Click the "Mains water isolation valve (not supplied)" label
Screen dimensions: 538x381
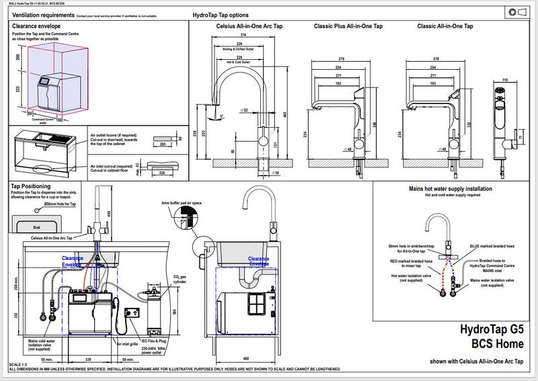tap(492, 283)
